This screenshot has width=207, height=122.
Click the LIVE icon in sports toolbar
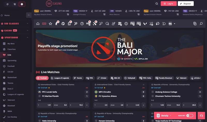(x=44, y=24)
